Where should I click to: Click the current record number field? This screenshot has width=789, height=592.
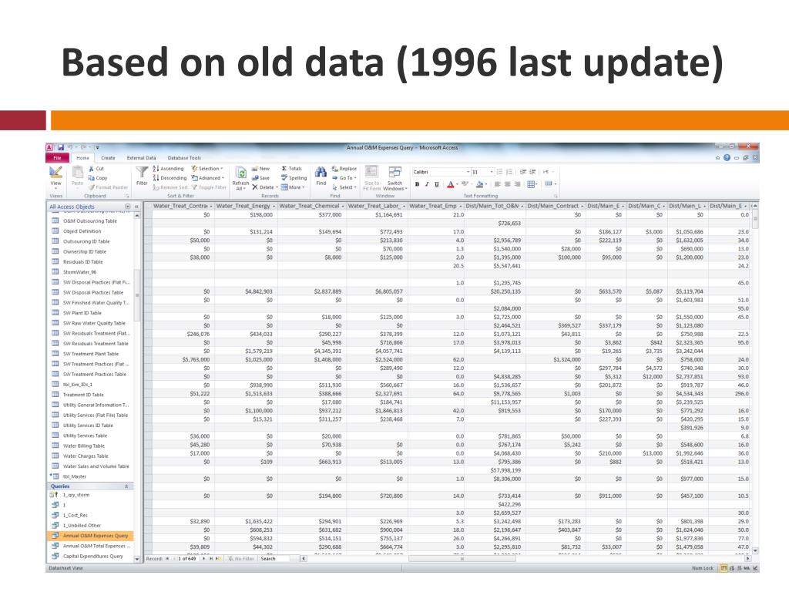coord(187,558)
